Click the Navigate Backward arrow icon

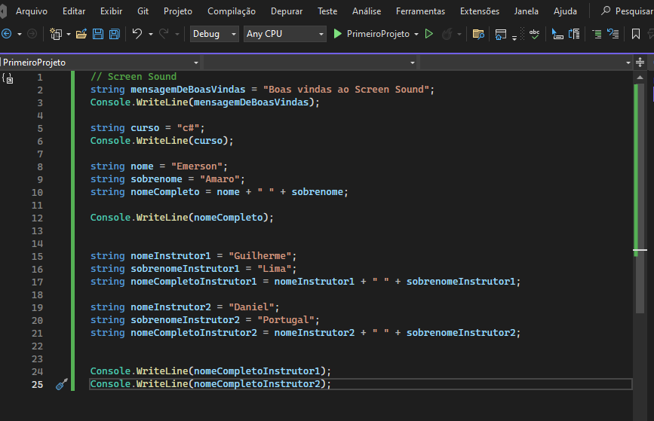coord(6,34)
